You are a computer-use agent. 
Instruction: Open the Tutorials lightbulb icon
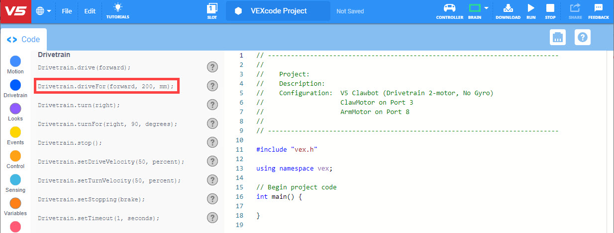click(x=117, y=8)
